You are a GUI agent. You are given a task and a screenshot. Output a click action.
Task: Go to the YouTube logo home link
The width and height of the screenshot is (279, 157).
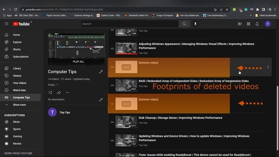point(21,24)
